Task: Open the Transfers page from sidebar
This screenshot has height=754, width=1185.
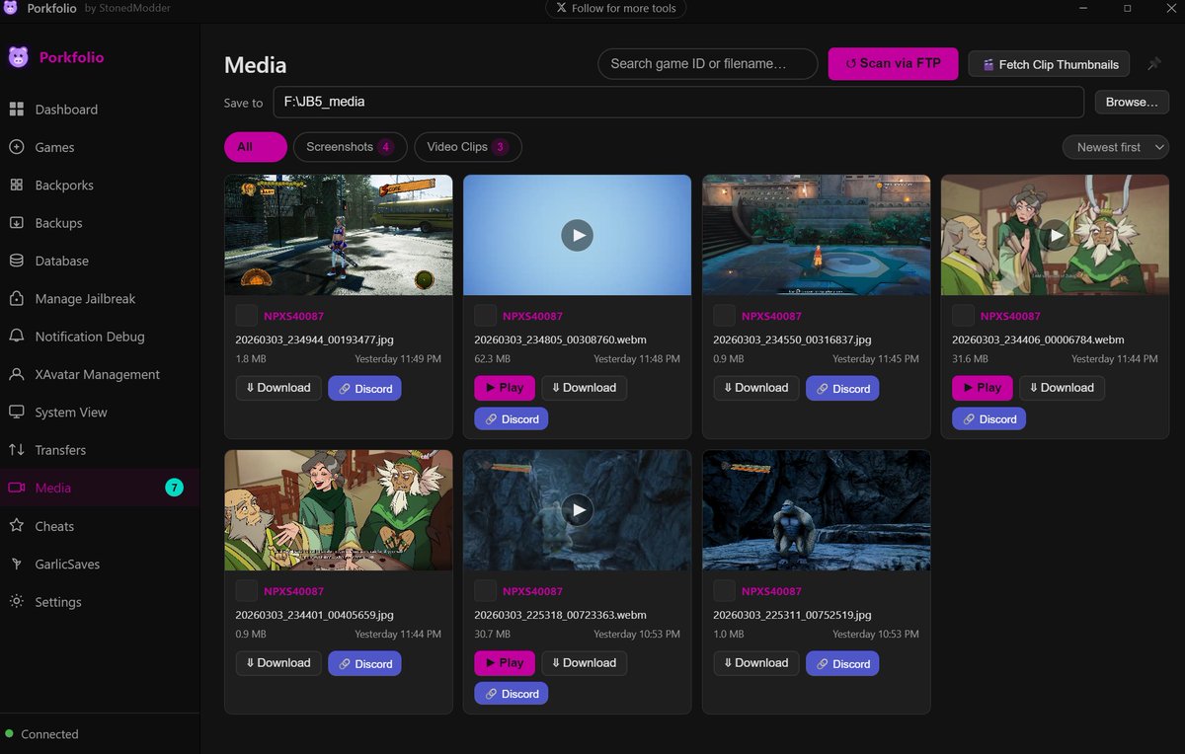Action: (100, 450)
